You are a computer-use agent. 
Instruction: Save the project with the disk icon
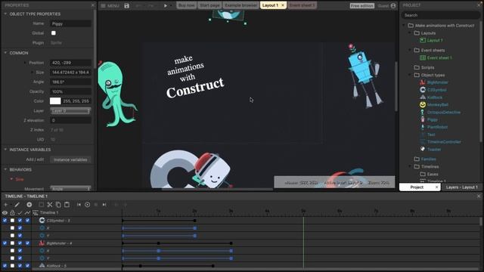click(x=126, y=5)
